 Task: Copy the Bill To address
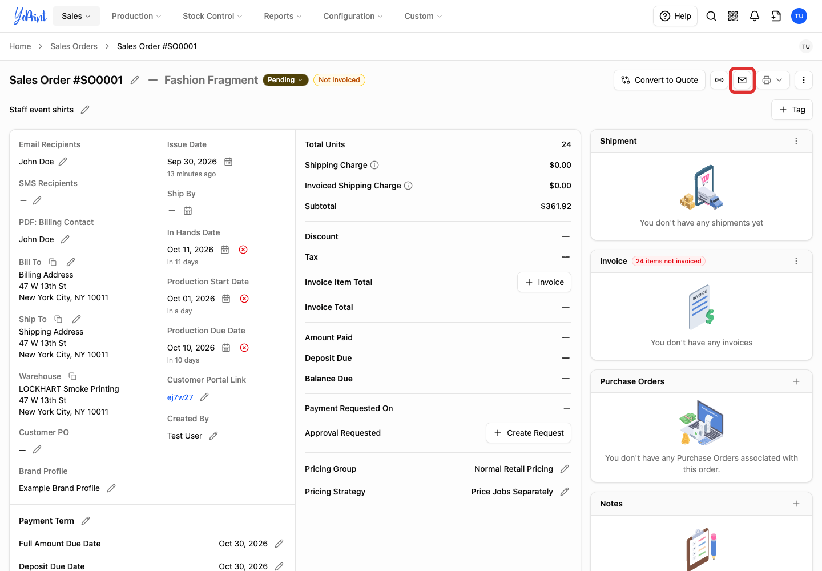[x=53, y=262]
